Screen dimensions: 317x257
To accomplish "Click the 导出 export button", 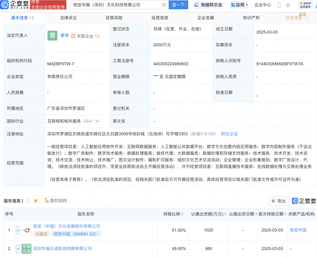I will (279, 201).
